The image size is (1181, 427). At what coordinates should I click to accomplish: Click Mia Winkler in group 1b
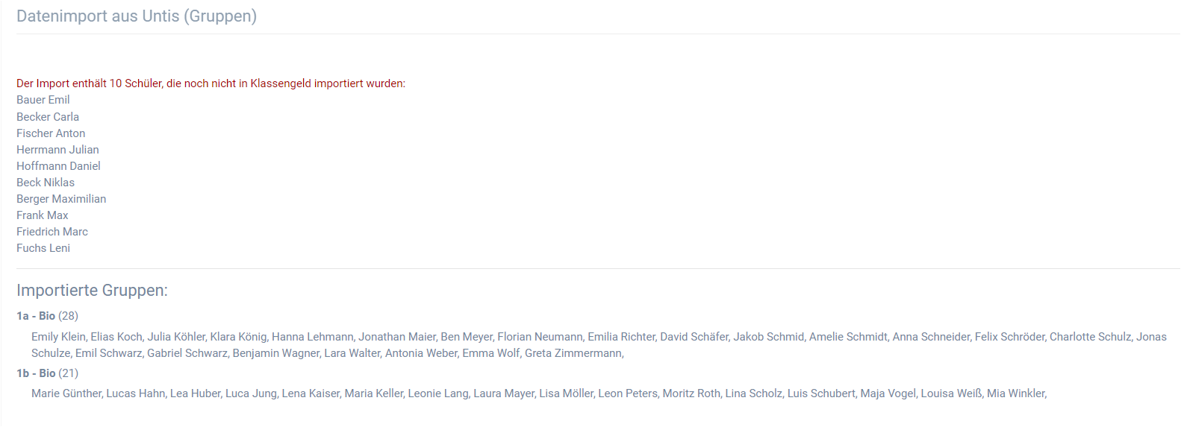click(x=1015, y=393)
